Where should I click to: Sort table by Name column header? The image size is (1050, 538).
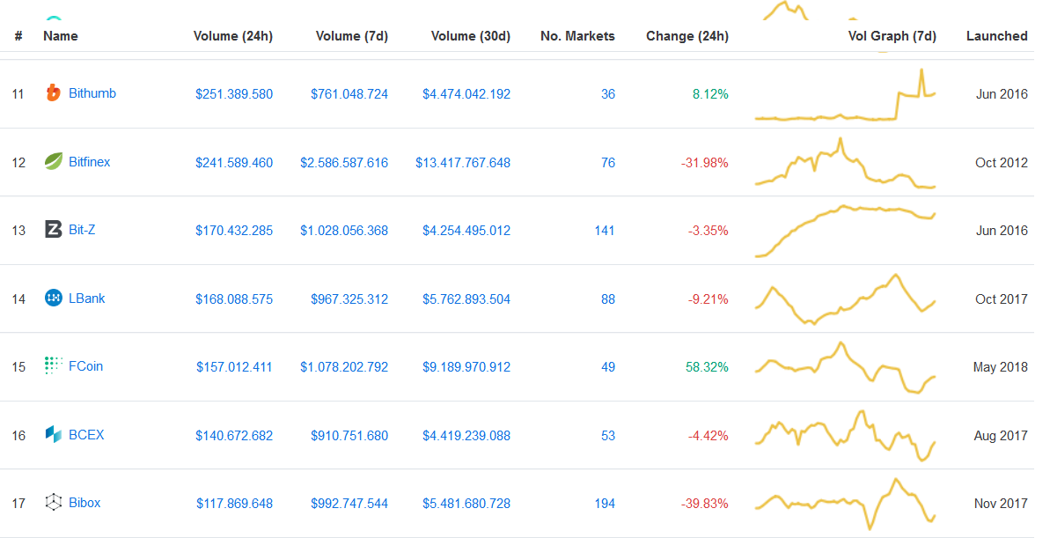60,36
